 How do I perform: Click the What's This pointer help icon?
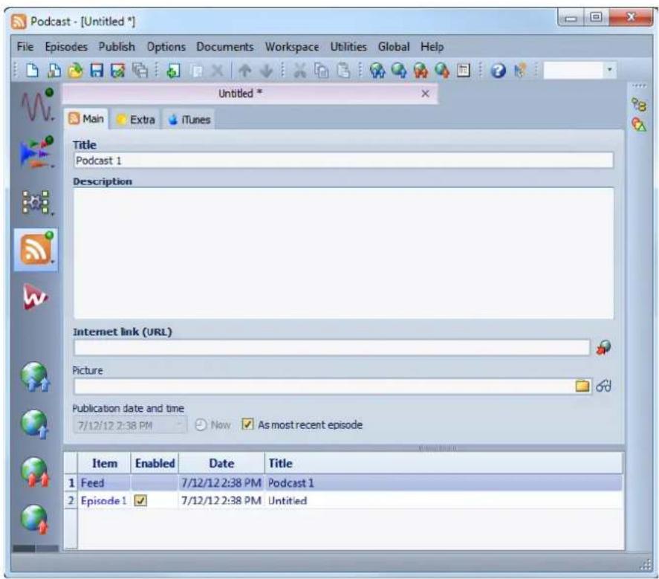point(520,70)
